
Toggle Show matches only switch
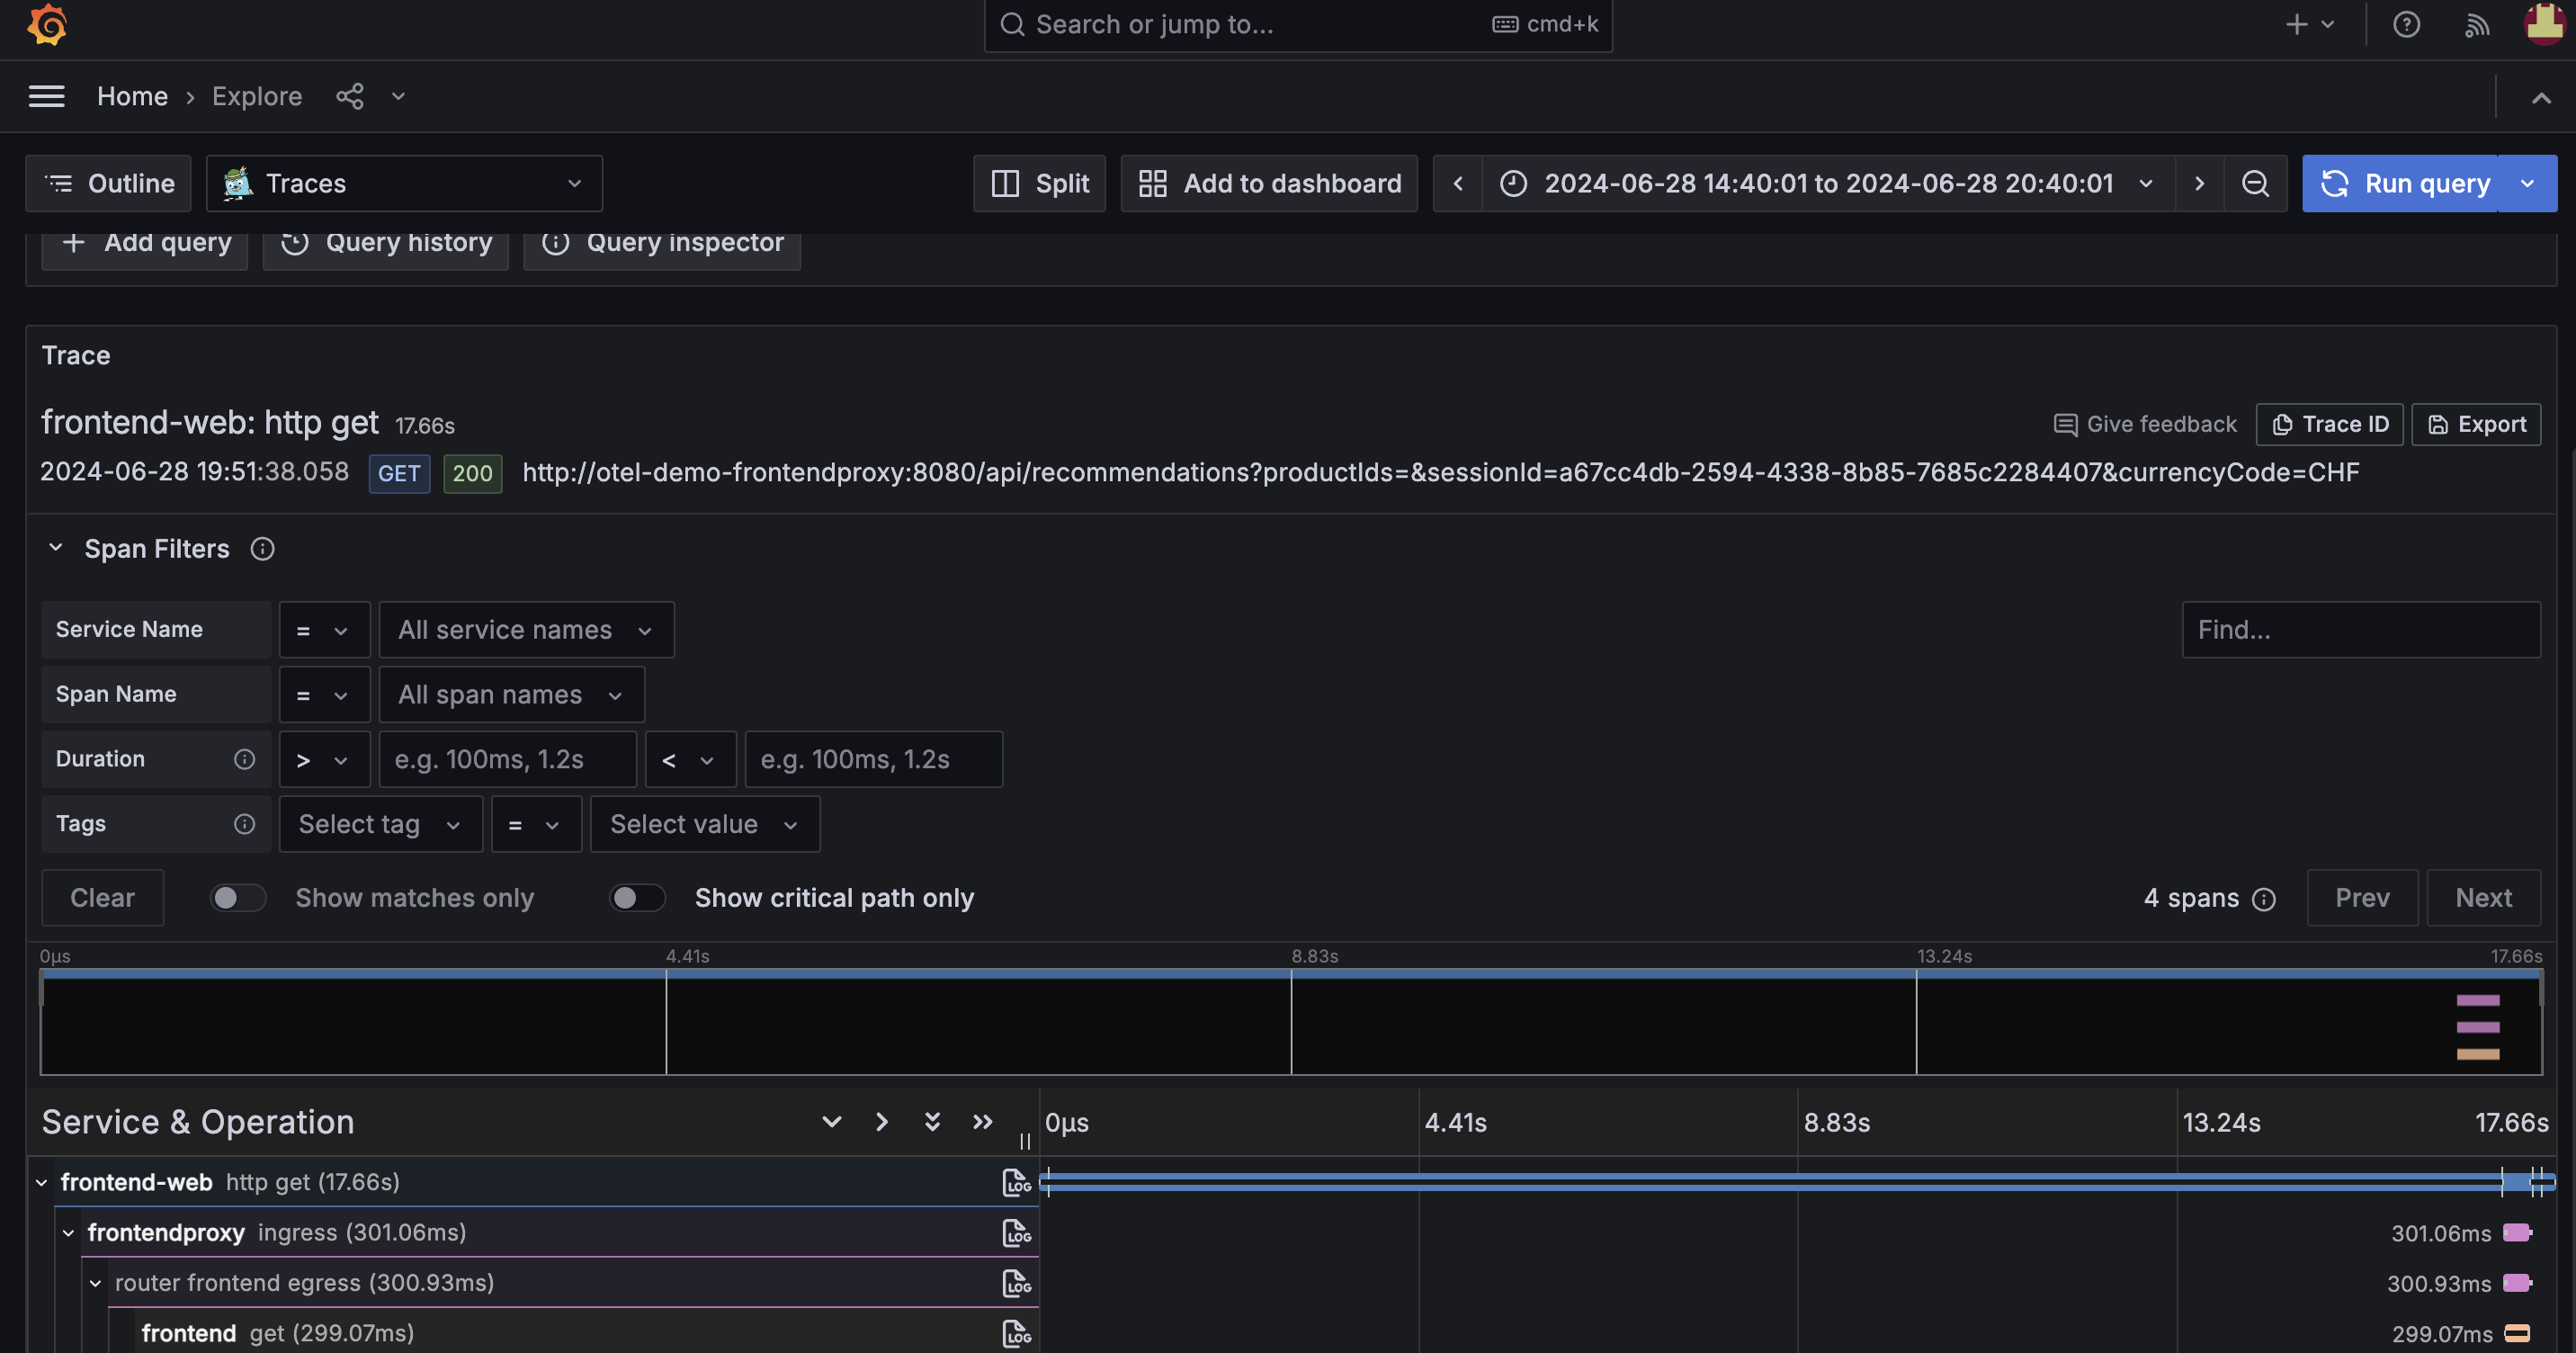pos(238,898)
